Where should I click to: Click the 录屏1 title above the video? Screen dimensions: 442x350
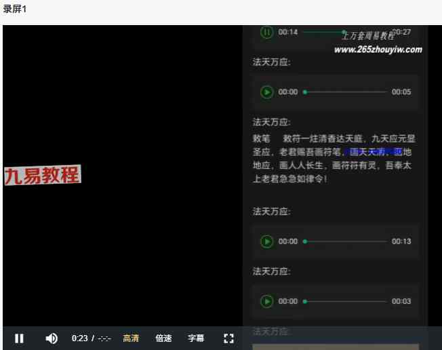(15, 9)
